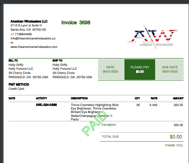Image resolution: width=189 pixels, height=163 pixels.
Task: Click the THANK YOU. text
Action: click(174, 145)
